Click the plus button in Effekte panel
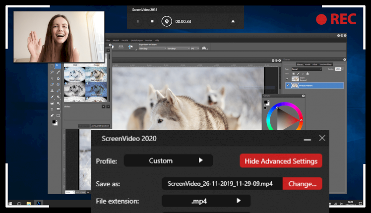The image size is (371, 213). [x=103, y=106]
